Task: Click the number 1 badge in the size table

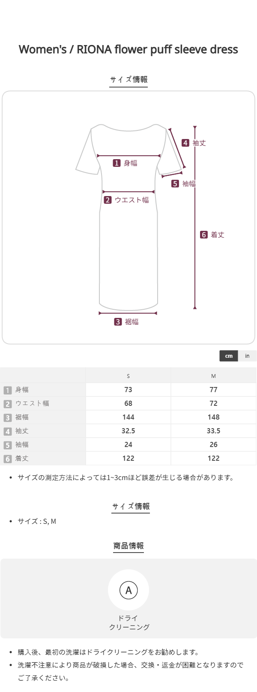Action: click(x=8, y=390)
